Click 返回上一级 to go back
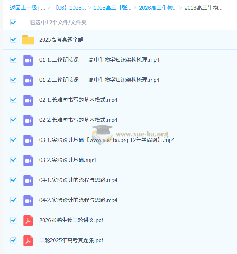237x254 pixels. 23,8
